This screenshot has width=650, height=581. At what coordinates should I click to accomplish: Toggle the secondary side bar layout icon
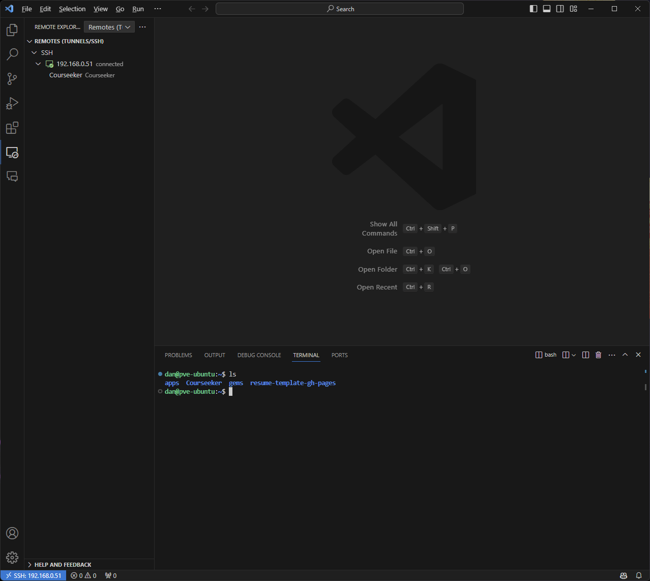coord(560,9)
